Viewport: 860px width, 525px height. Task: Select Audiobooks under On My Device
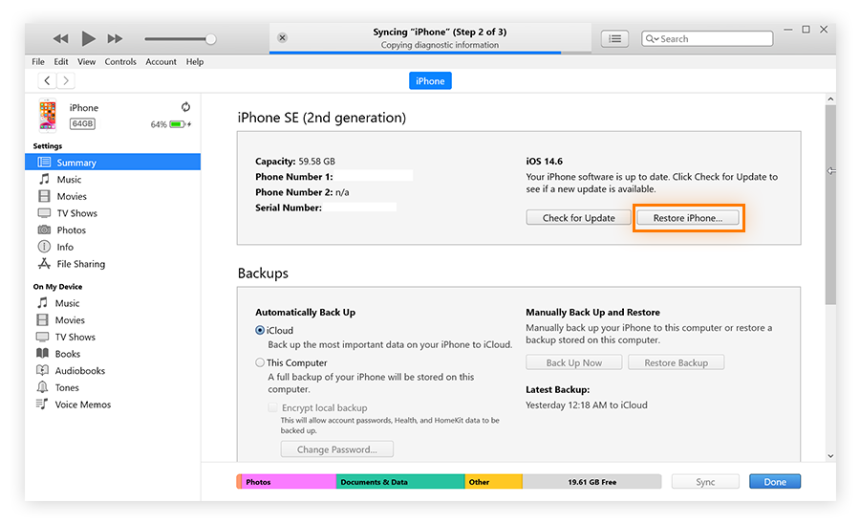79,371
